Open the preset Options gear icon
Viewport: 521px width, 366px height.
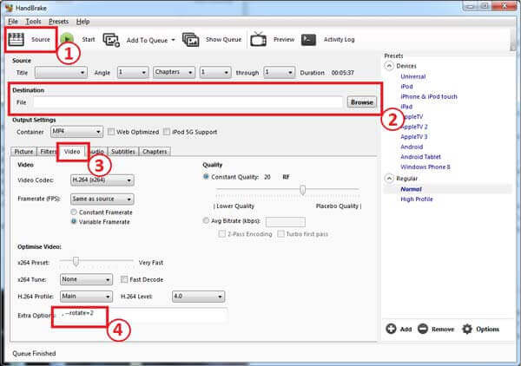[467, 329]
